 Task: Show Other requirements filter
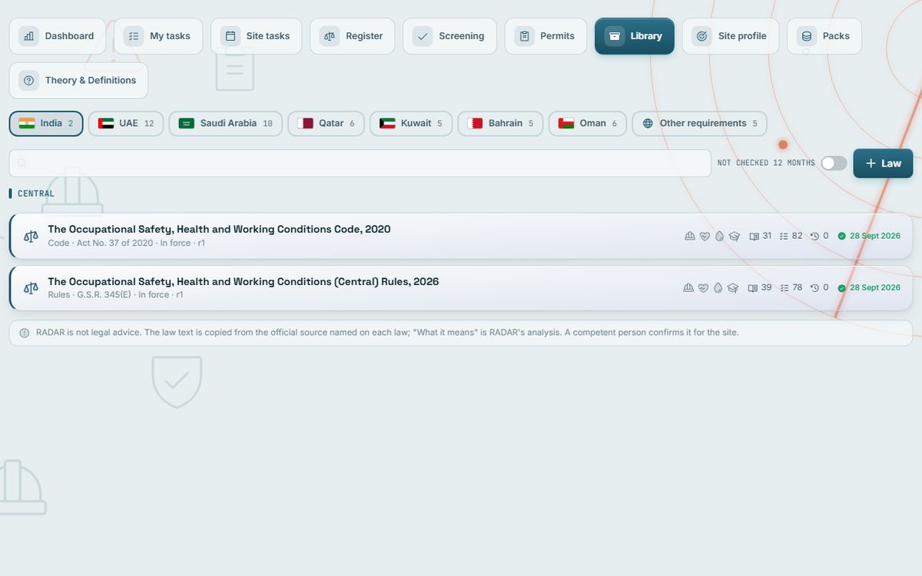point(699,124)
